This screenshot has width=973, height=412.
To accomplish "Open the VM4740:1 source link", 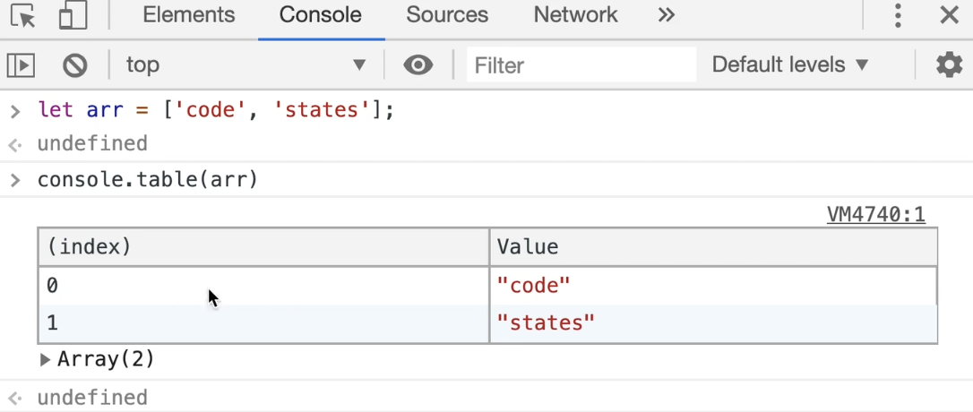I will pos(875,215).
